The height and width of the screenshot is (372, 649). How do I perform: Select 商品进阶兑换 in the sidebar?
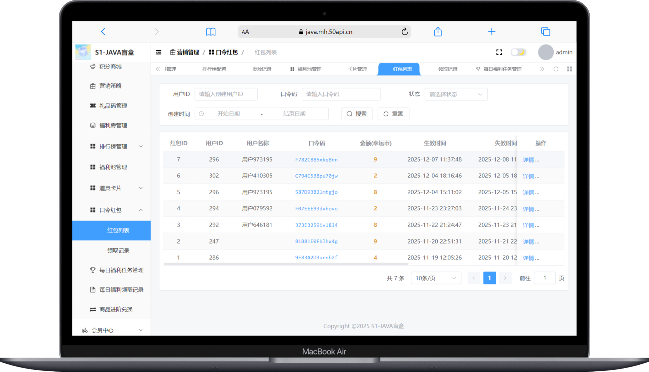[x=117, y=309]
